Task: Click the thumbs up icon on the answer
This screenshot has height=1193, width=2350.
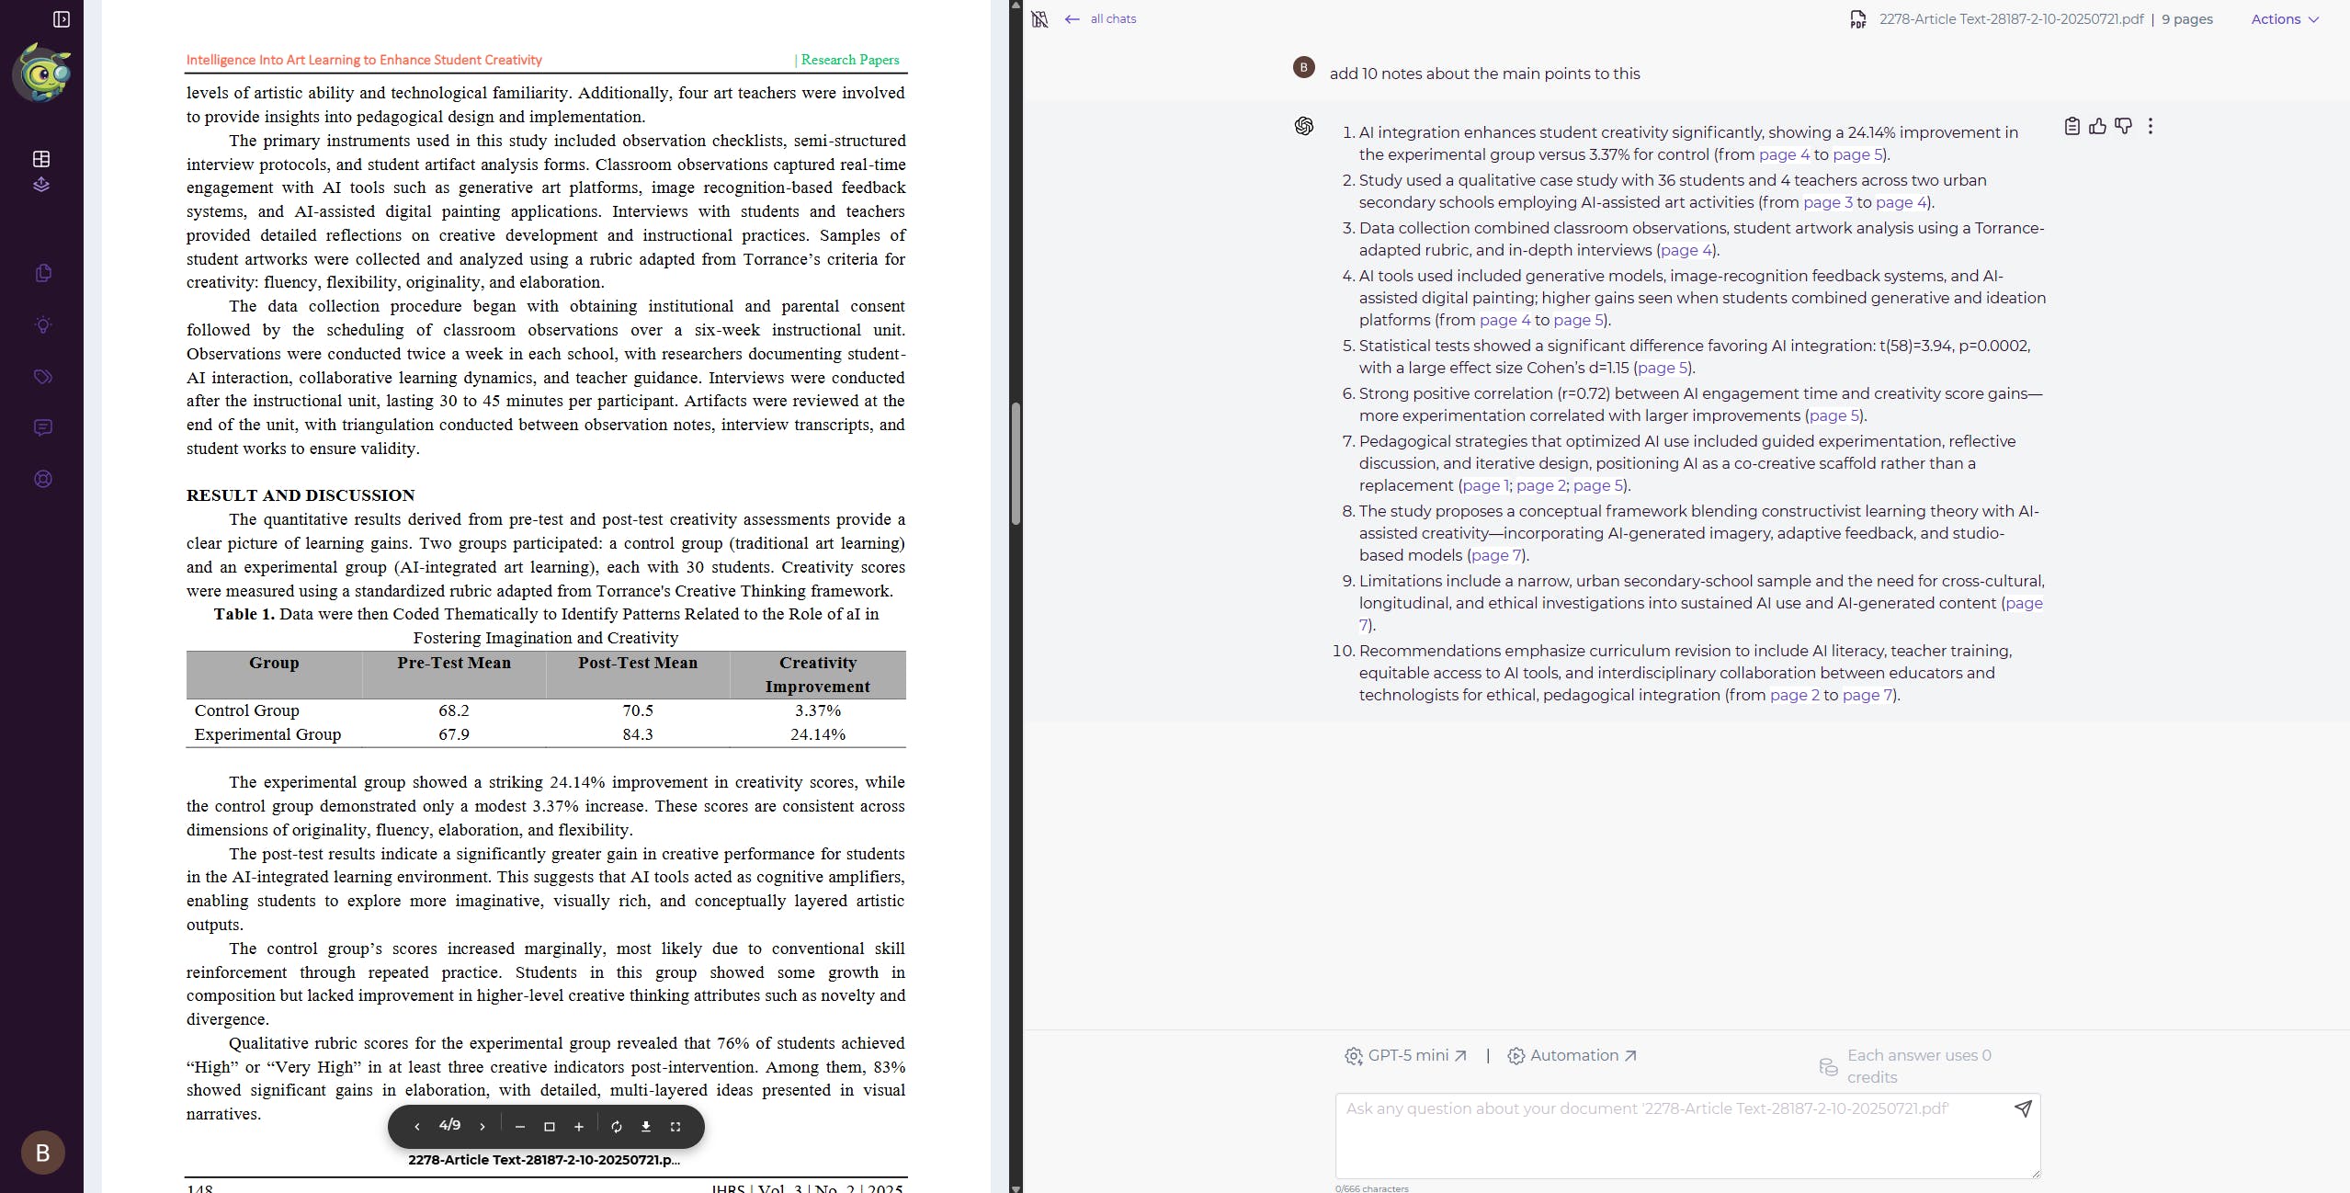Action: point(2097,127)
